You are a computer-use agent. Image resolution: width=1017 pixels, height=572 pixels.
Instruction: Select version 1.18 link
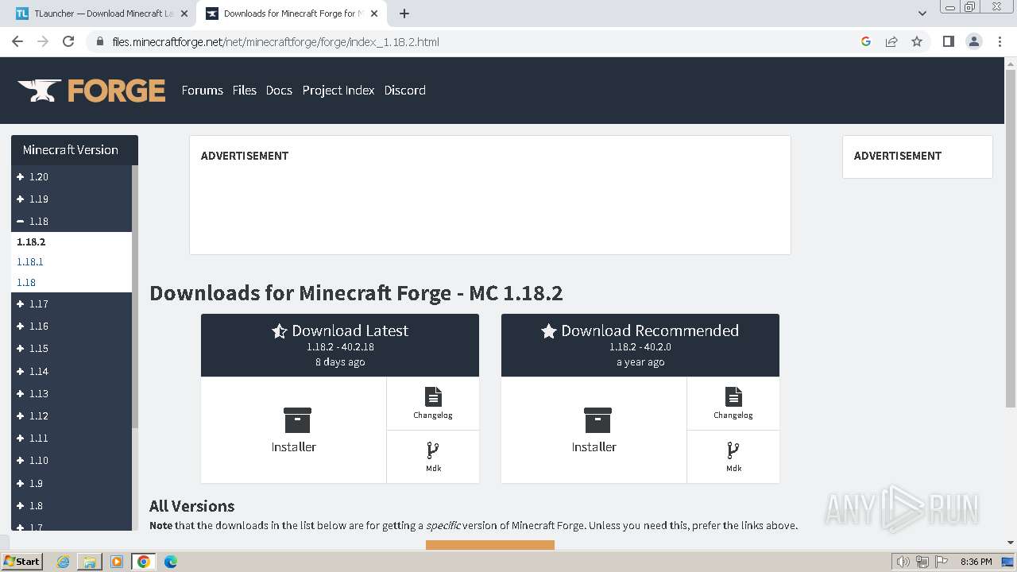26,283
